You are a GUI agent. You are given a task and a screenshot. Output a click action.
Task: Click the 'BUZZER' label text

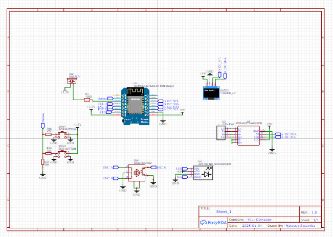pyautogui.click(x=74, y=77)
